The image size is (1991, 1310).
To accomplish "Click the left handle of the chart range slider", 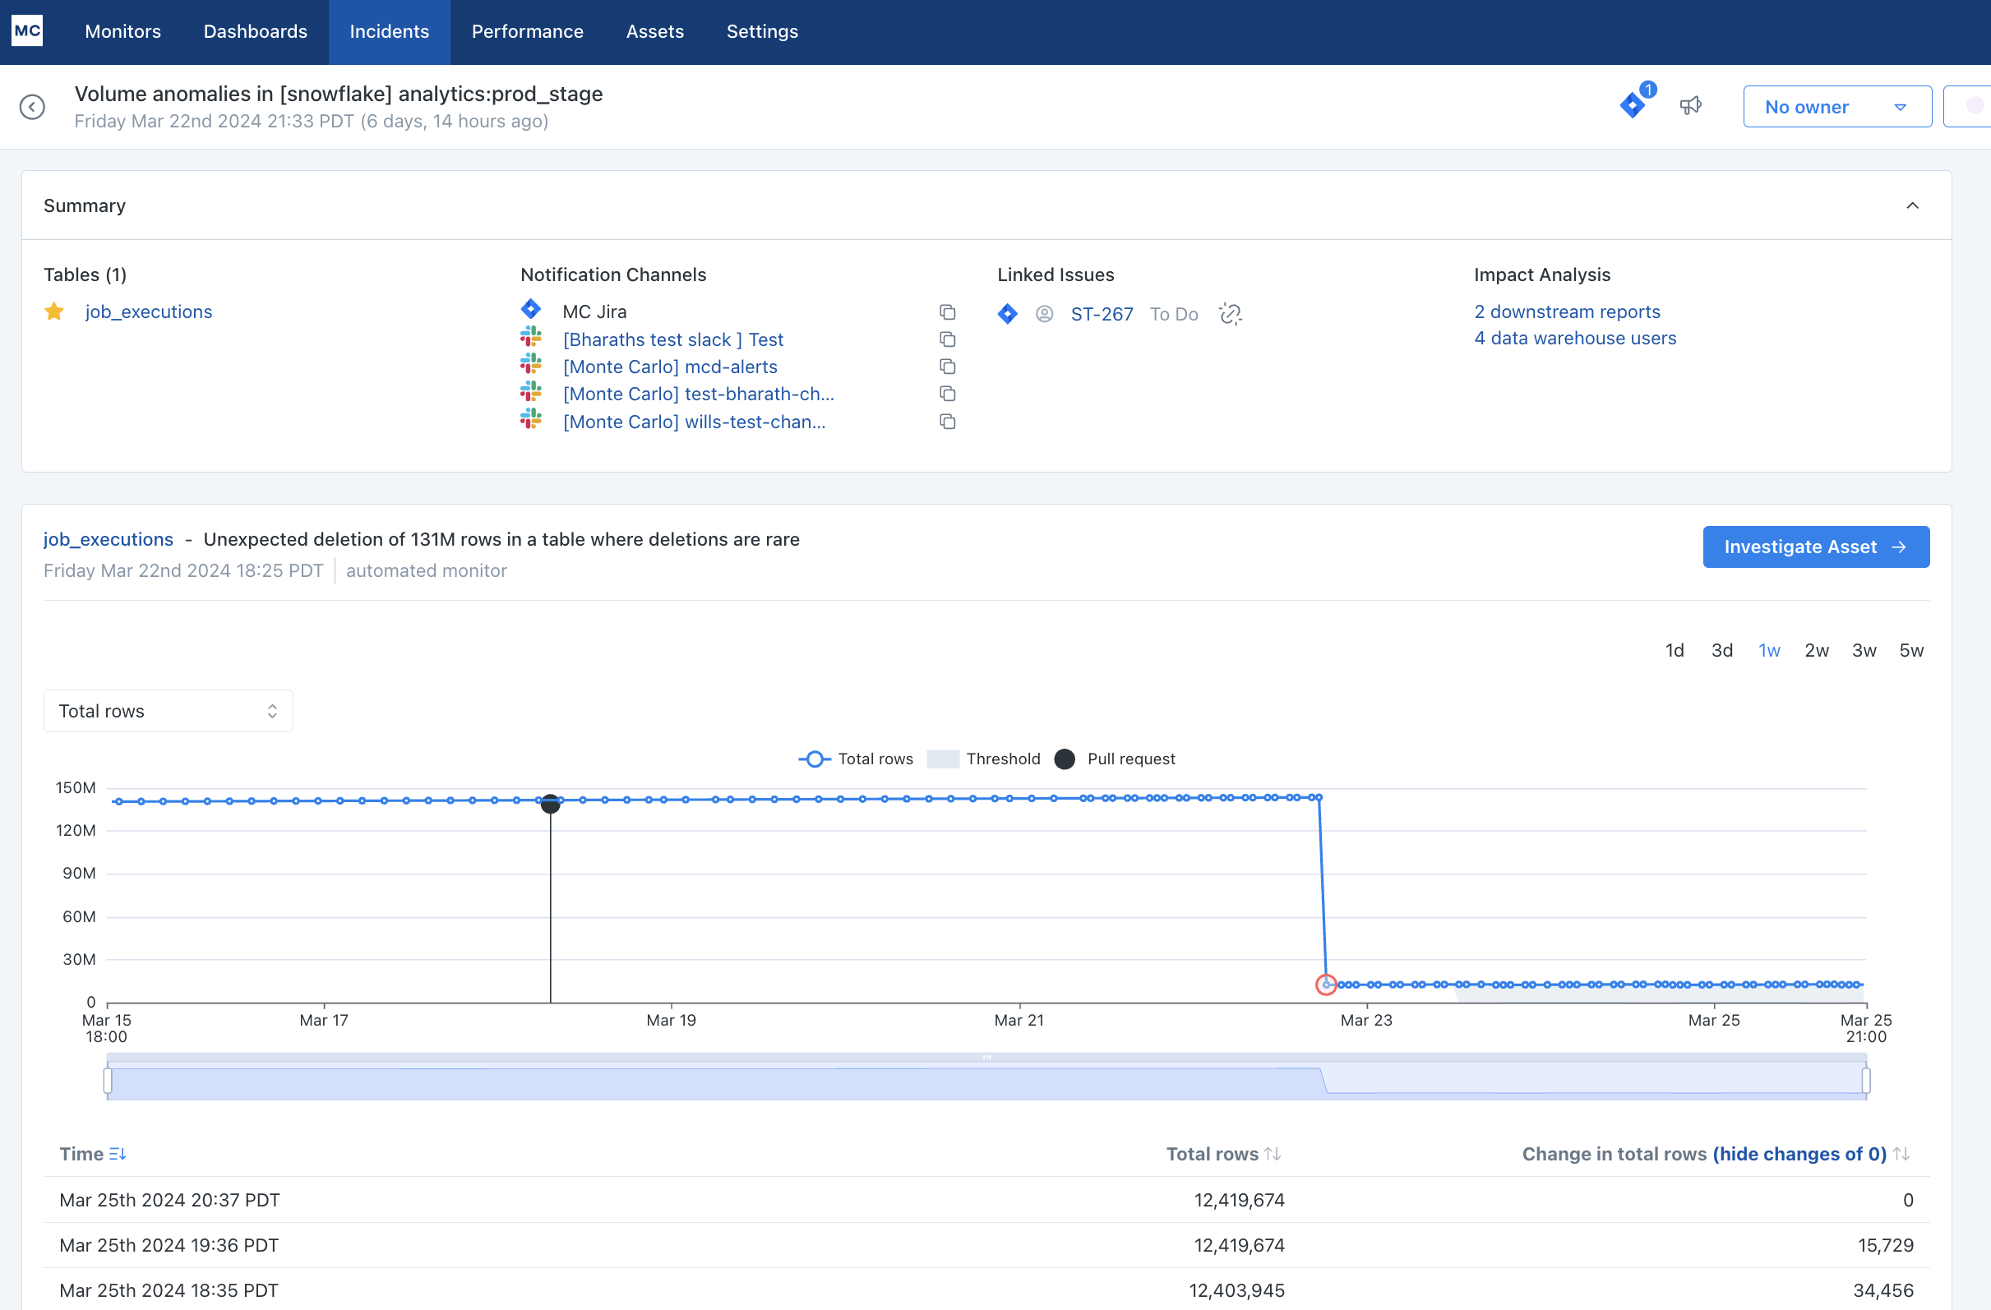I will pyautogui.click(x=108, y=1080).
